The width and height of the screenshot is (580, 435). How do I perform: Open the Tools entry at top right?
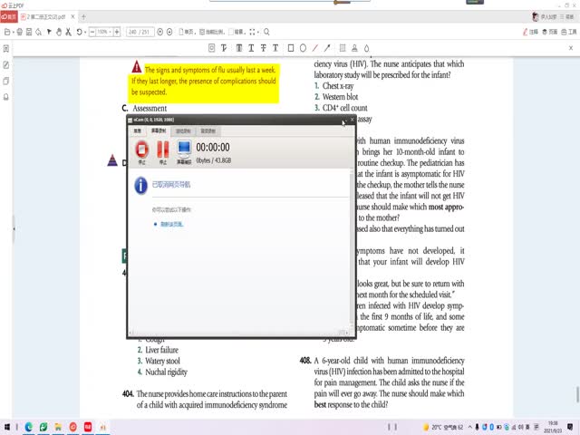coord(569,33)
